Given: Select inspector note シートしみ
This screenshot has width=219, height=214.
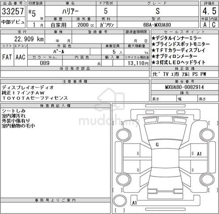Looking at the screenshot, I should 13,111.
